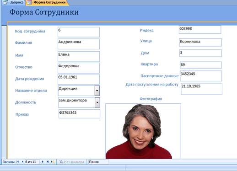This screenshot has height=171, width=237.
Task: Go to the next record
Action: (x=43, y=162)
